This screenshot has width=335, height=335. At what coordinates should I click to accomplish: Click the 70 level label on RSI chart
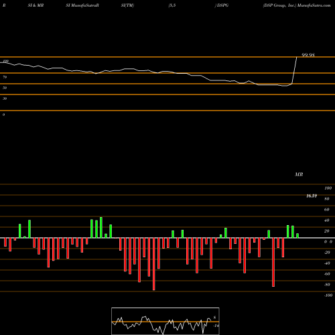click(5, 77)
